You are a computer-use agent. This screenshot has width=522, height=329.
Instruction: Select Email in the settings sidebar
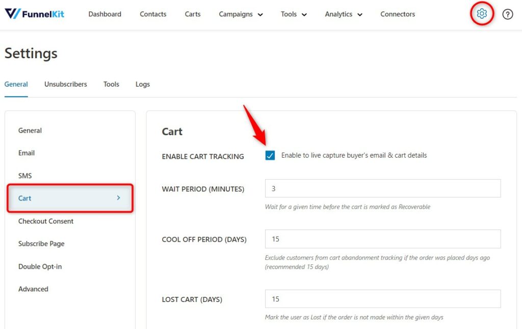[27, 153]
